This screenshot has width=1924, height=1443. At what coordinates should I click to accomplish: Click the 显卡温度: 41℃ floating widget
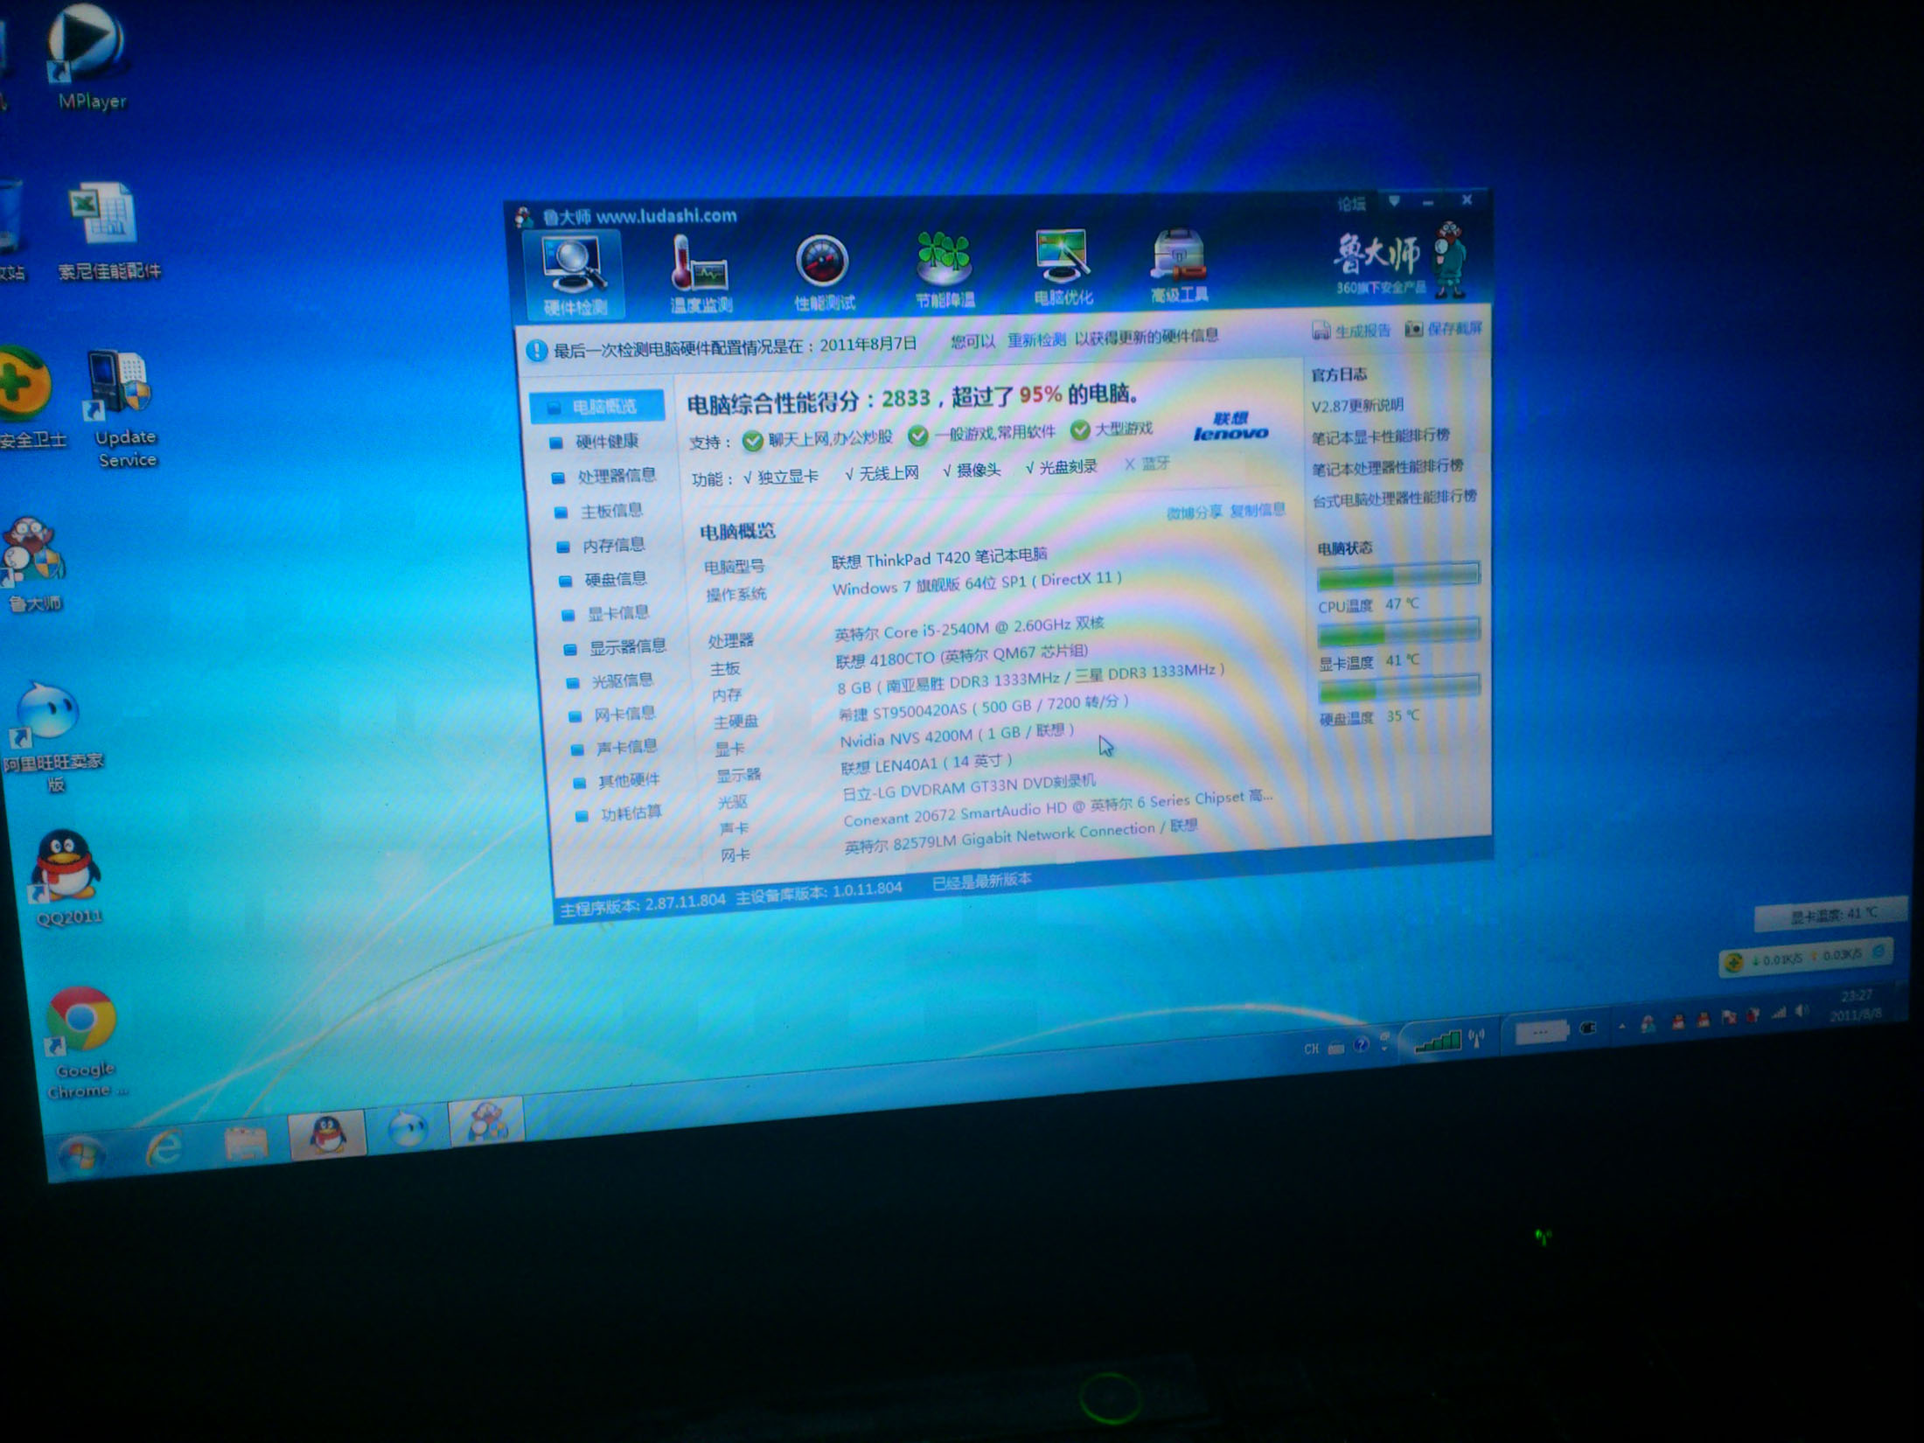1830,915
